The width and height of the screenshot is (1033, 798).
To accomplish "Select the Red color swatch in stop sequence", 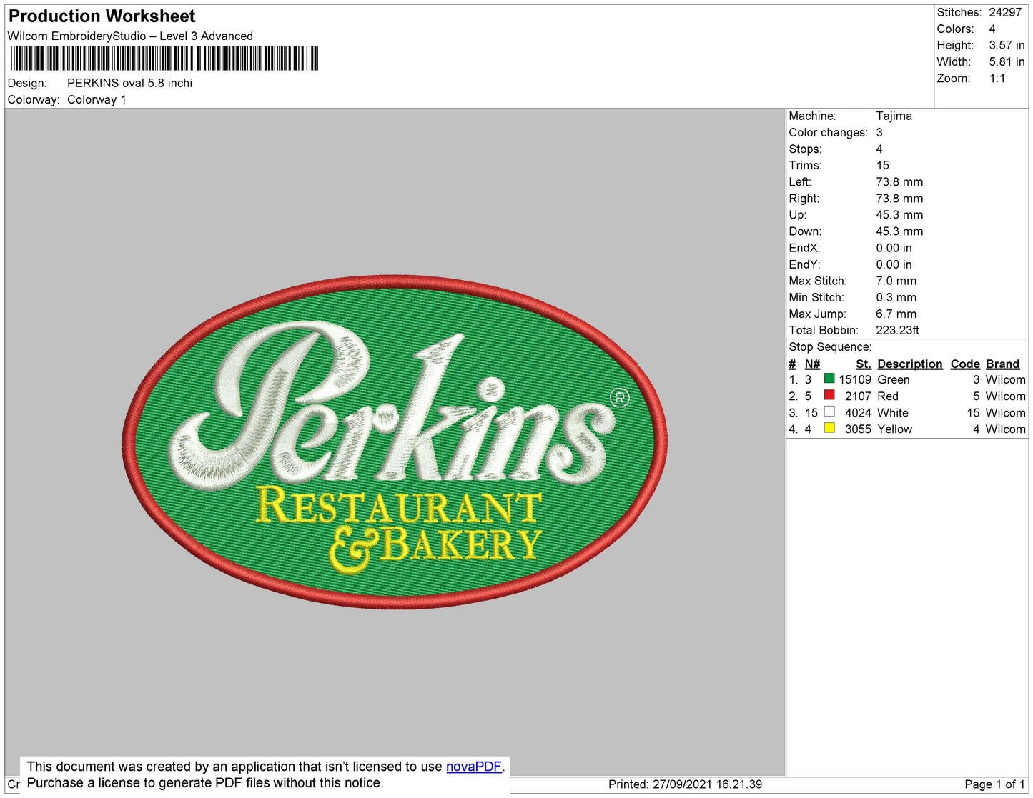I will (829, 395).
